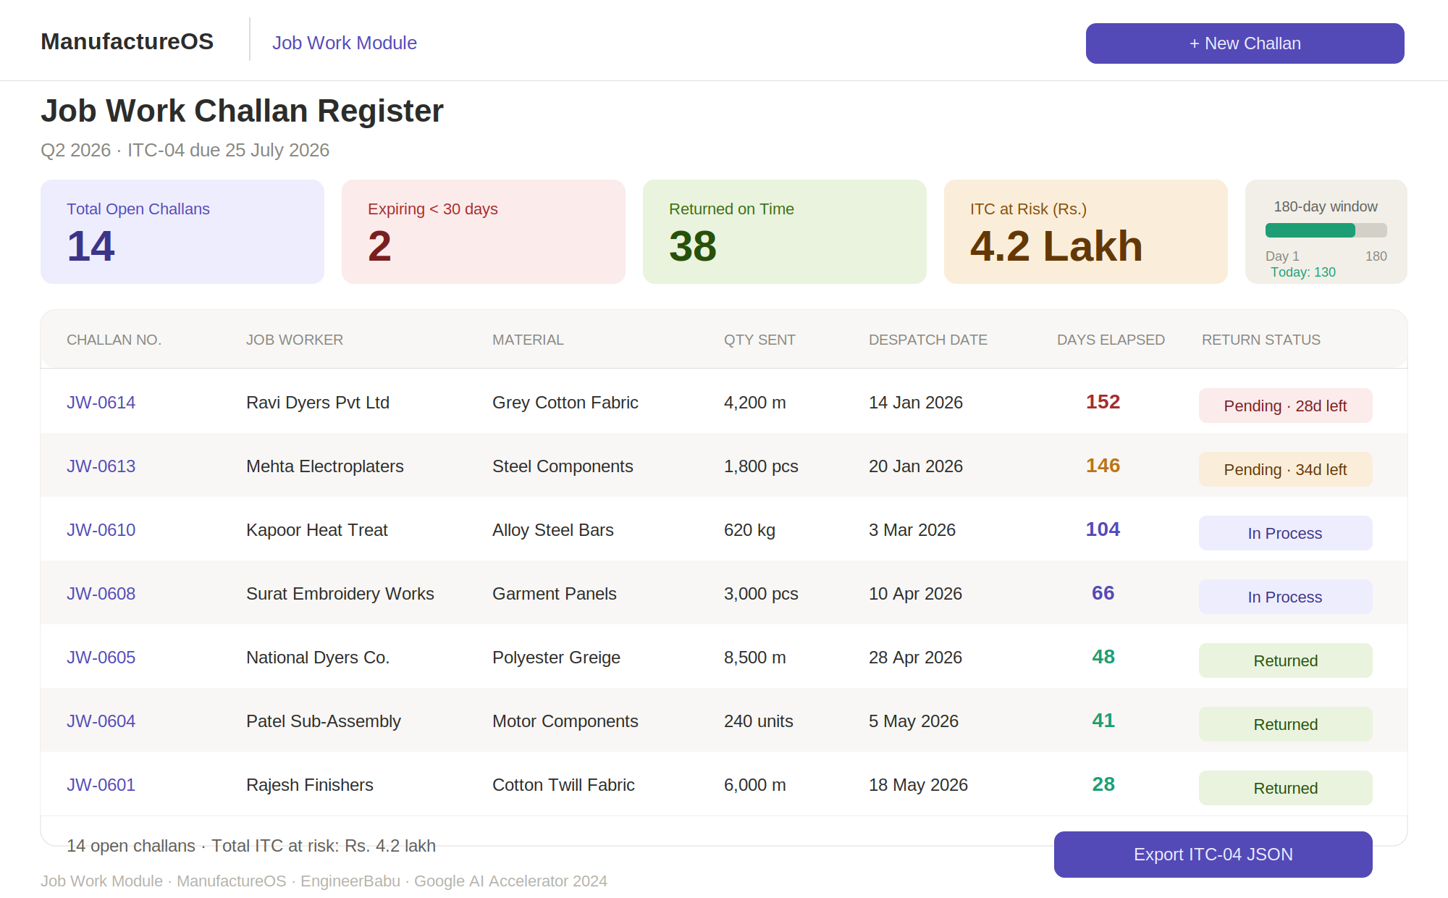
Task: Open challan JW-0608
Action: [x=101, y=594]
